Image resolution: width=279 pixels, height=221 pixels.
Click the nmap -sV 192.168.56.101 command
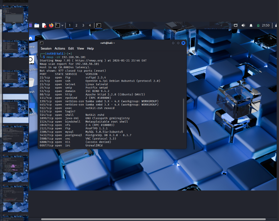pyautogui.click(x=66, y=57)
